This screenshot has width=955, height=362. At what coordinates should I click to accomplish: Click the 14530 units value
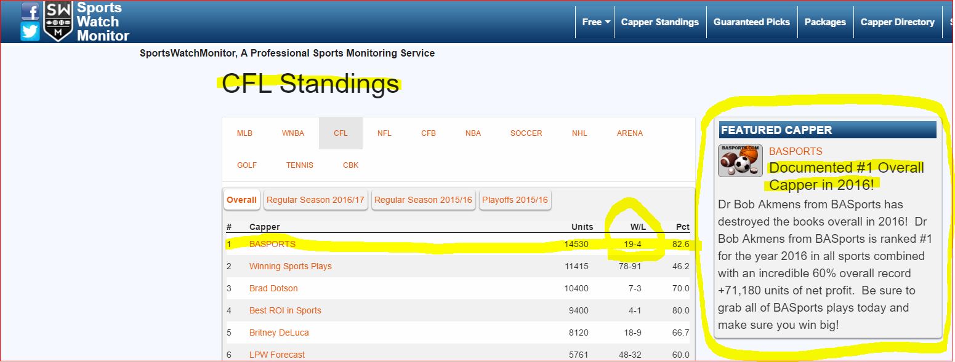[577, 244]
